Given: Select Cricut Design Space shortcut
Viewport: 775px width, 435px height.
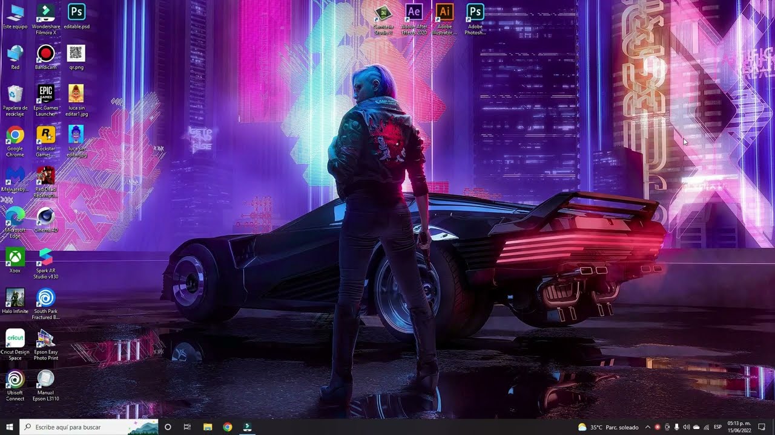Looking at the screenshot, I should (15, 345).
